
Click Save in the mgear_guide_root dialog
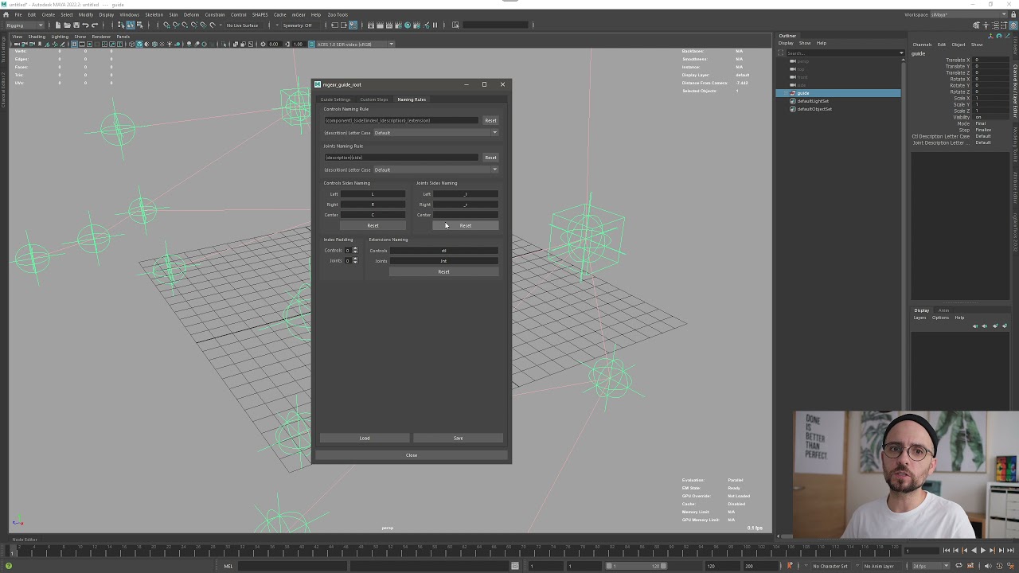coord(458,438)
